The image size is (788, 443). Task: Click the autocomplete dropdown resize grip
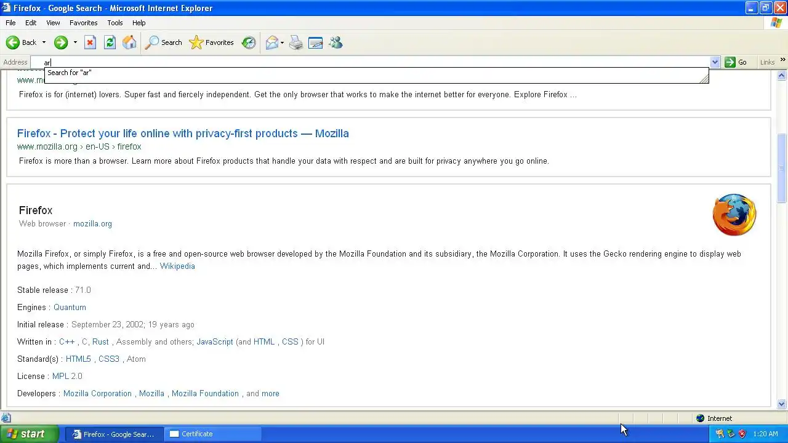(704, 78)
